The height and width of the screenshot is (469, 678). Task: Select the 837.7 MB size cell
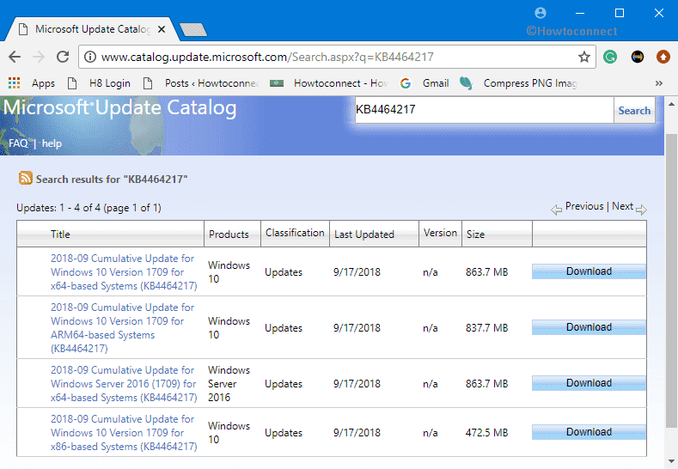(487, 327)
